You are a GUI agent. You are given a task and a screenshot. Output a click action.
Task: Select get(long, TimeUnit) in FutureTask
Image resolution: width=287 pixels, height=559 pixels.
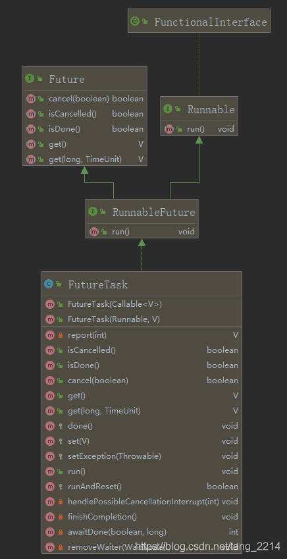pos(142,411)
